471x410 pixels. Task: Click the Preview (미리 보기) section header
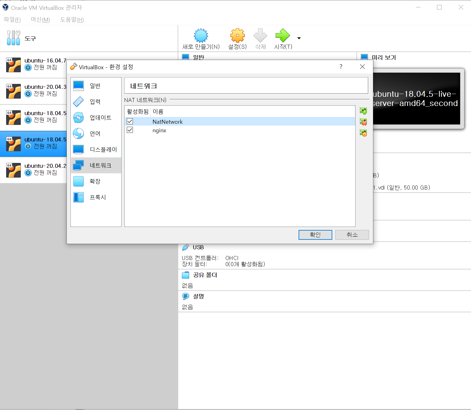[x=384, y=57]
